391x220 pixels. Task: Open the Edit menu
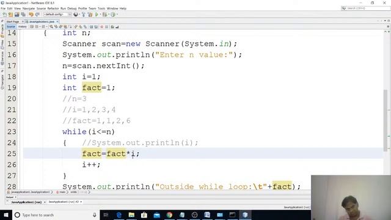pyautogui.click(x=10, y=9)
